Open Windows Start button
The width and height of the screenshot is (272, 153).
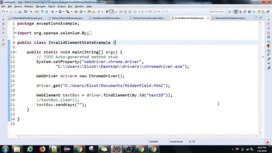coord(5,149)
